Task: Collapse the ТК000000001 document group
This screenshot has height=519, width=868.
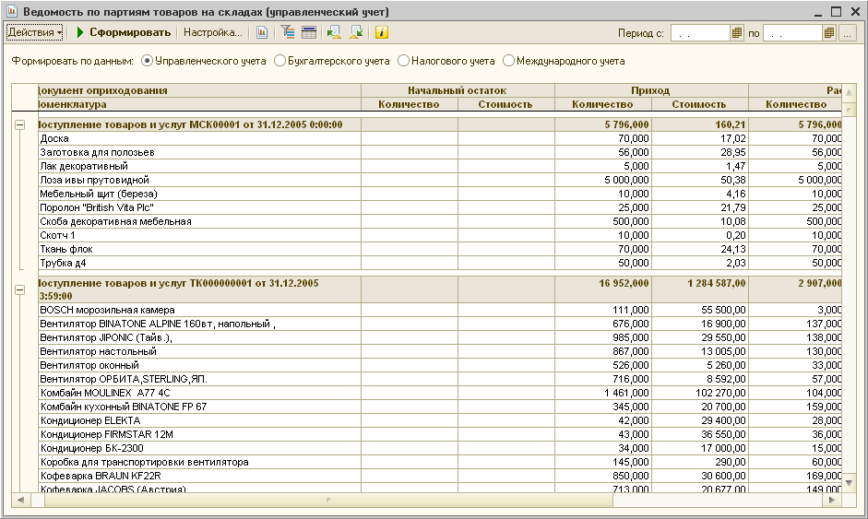Action: click(20, 289)
